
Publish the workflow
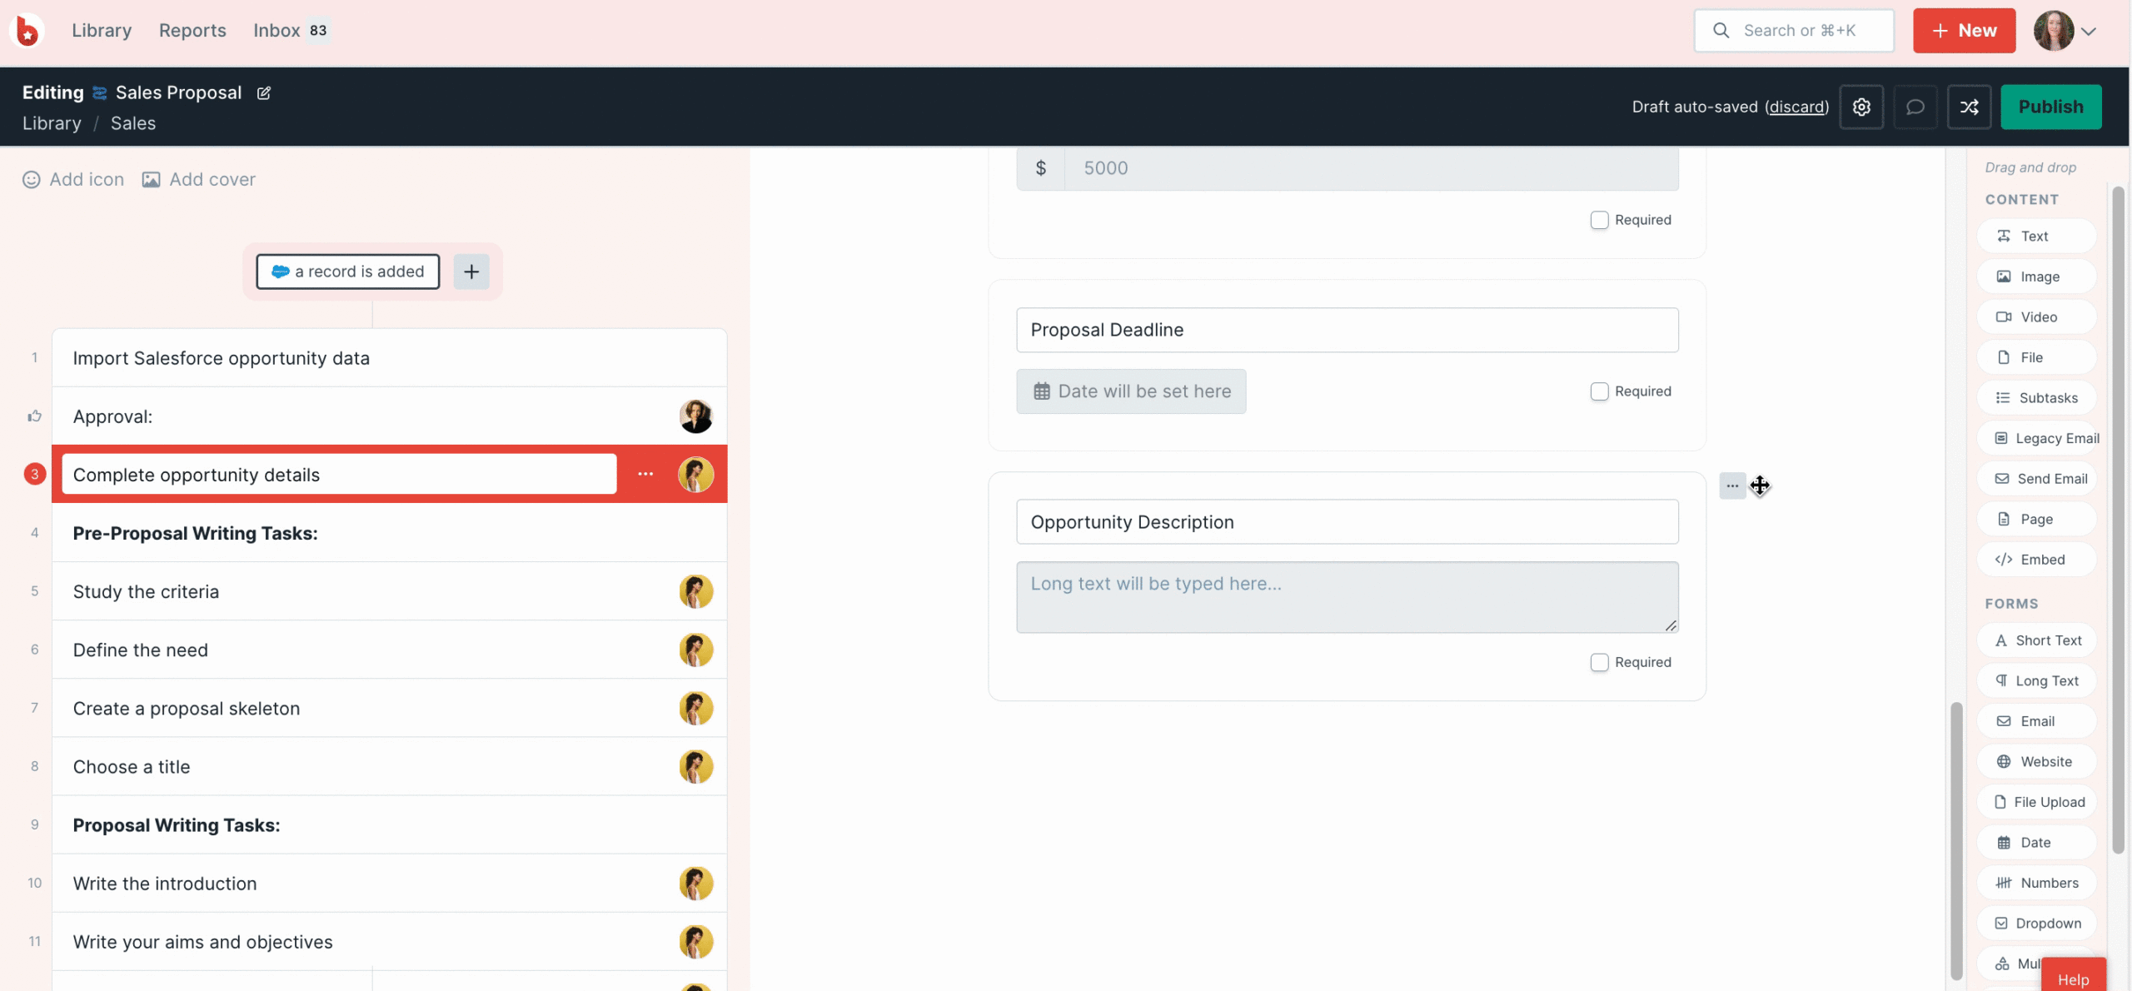pyautogui.click(x=2050, y=107)
